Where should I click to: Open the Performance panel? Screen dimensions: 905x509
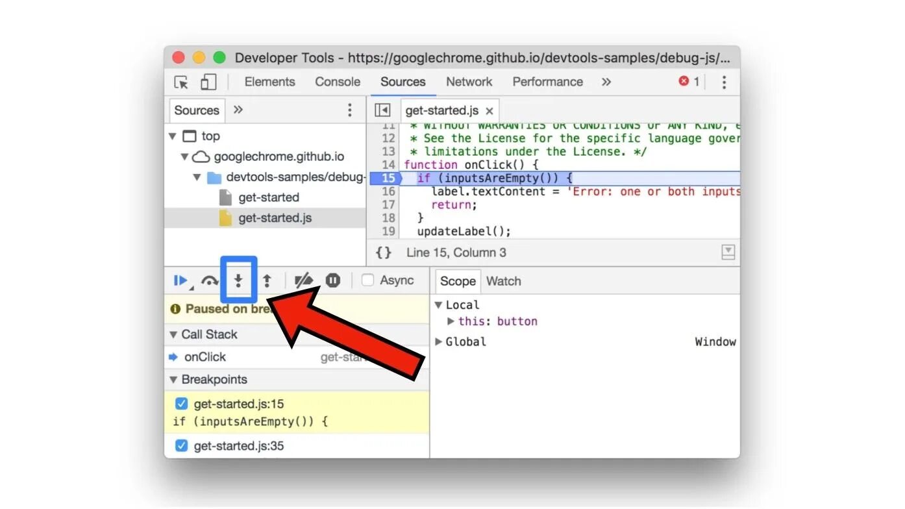coord(547,82)
